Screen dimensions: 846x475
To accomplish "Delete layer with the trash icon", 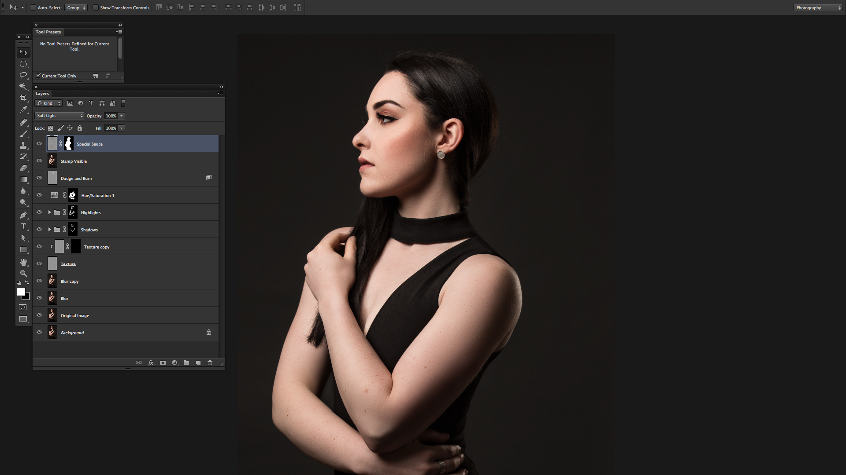I will (x=210, y=363).
